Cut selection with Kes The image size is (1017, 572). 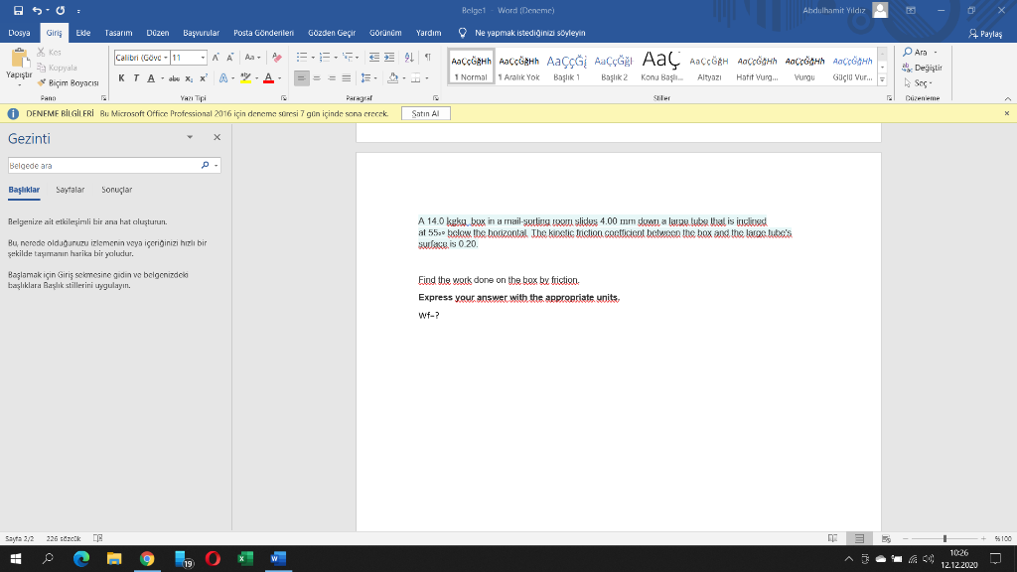coord(50,52)
